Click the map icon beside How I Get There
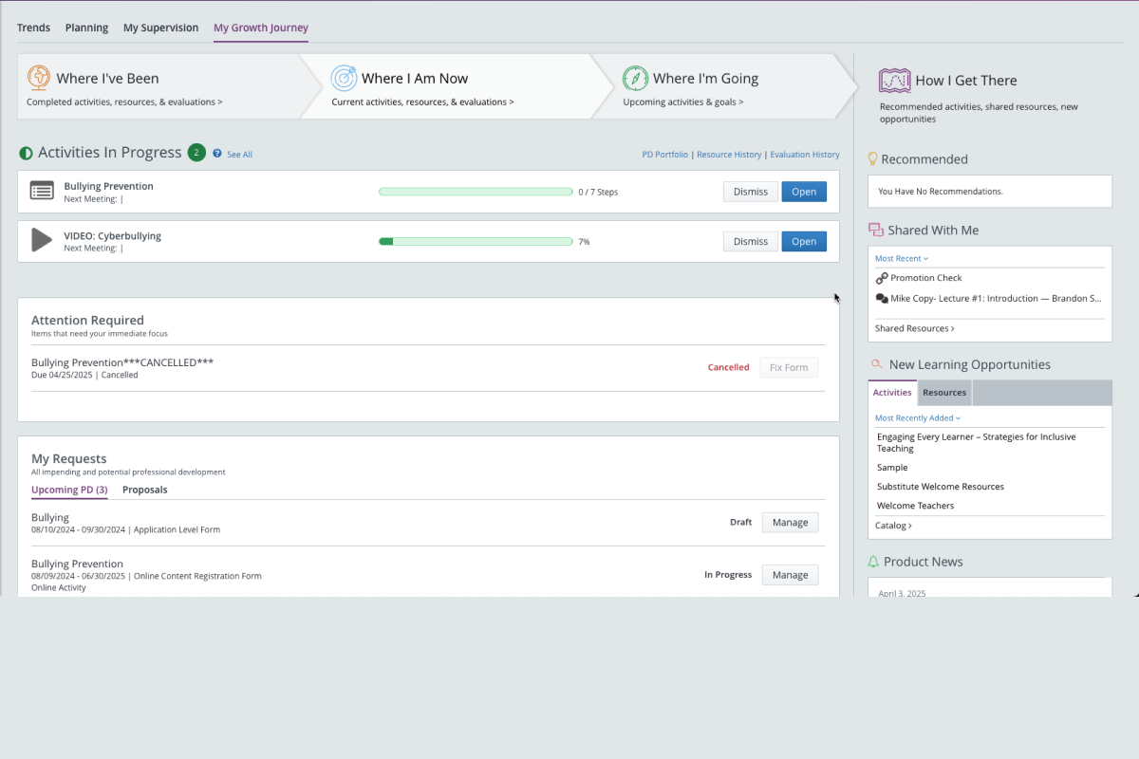This screenshot has width=1139, height=759. coord(894,80)
